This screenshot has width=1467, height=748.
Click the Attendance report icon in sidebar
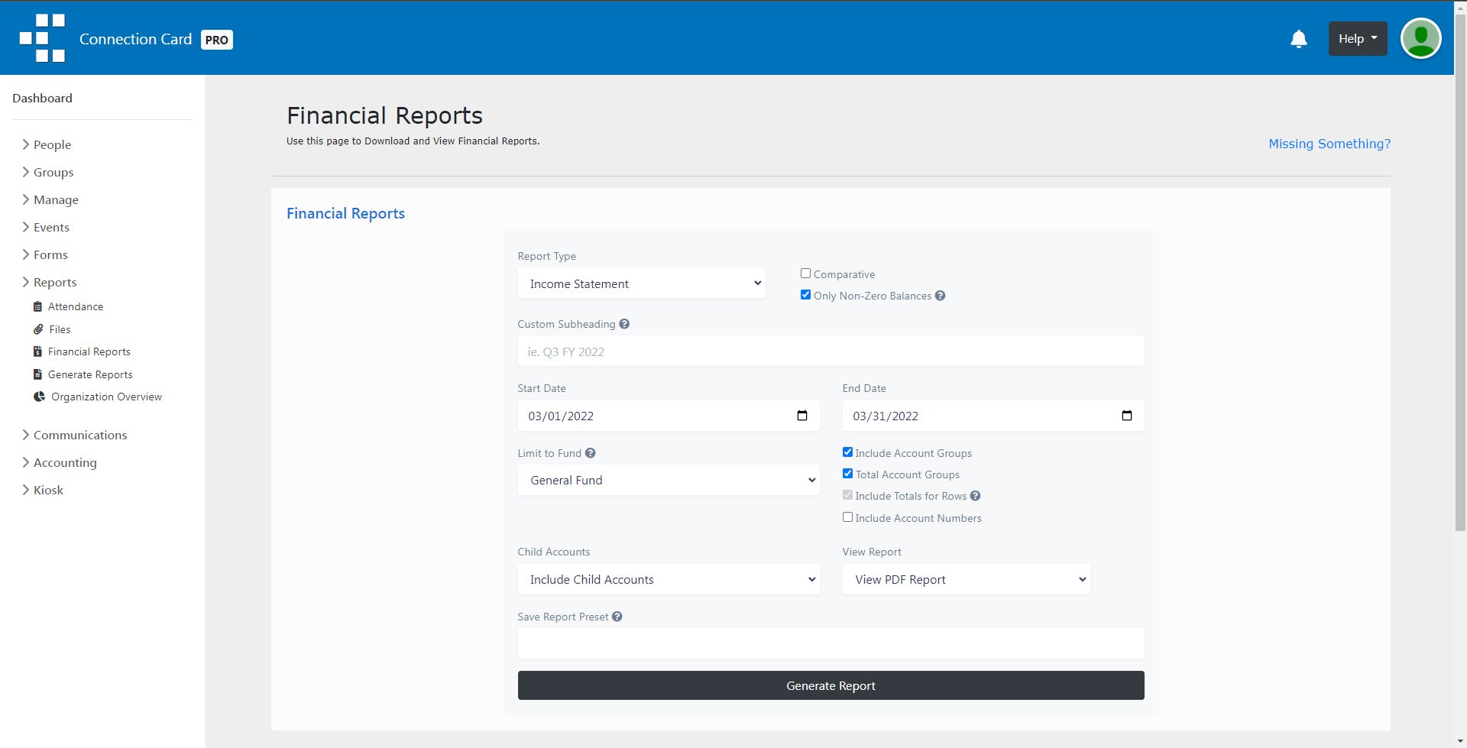click(x=37, y=306)
